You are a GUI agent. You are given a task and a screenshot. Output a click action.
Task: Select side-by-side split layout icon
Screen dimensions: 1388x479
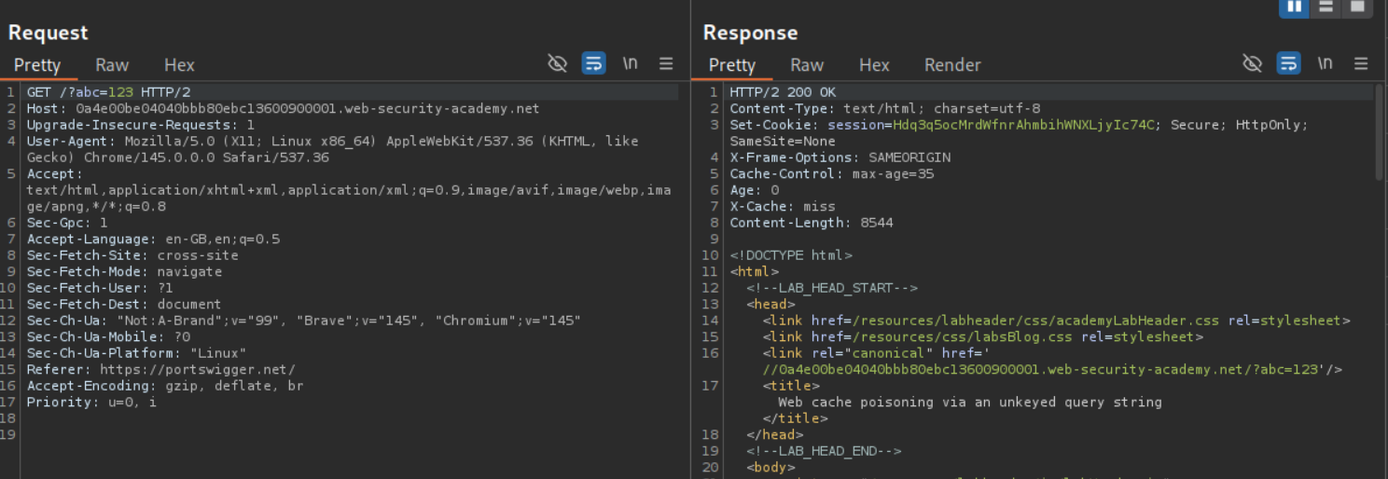[x=1294, y=7]
